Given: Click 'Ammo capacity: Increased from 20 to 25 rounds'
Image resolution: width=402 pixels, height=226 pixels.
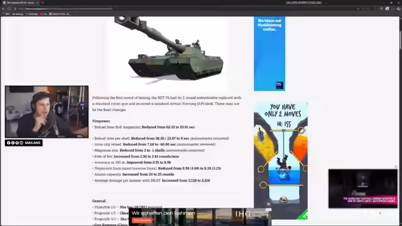Looking at the screenshot, I should point(133,175).
